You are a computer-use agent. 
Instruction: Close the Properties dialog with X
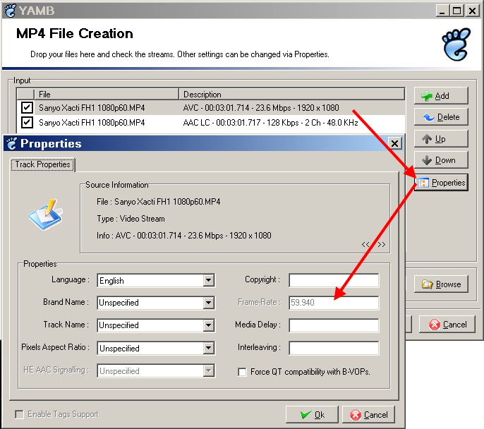[x=394, y=143]
